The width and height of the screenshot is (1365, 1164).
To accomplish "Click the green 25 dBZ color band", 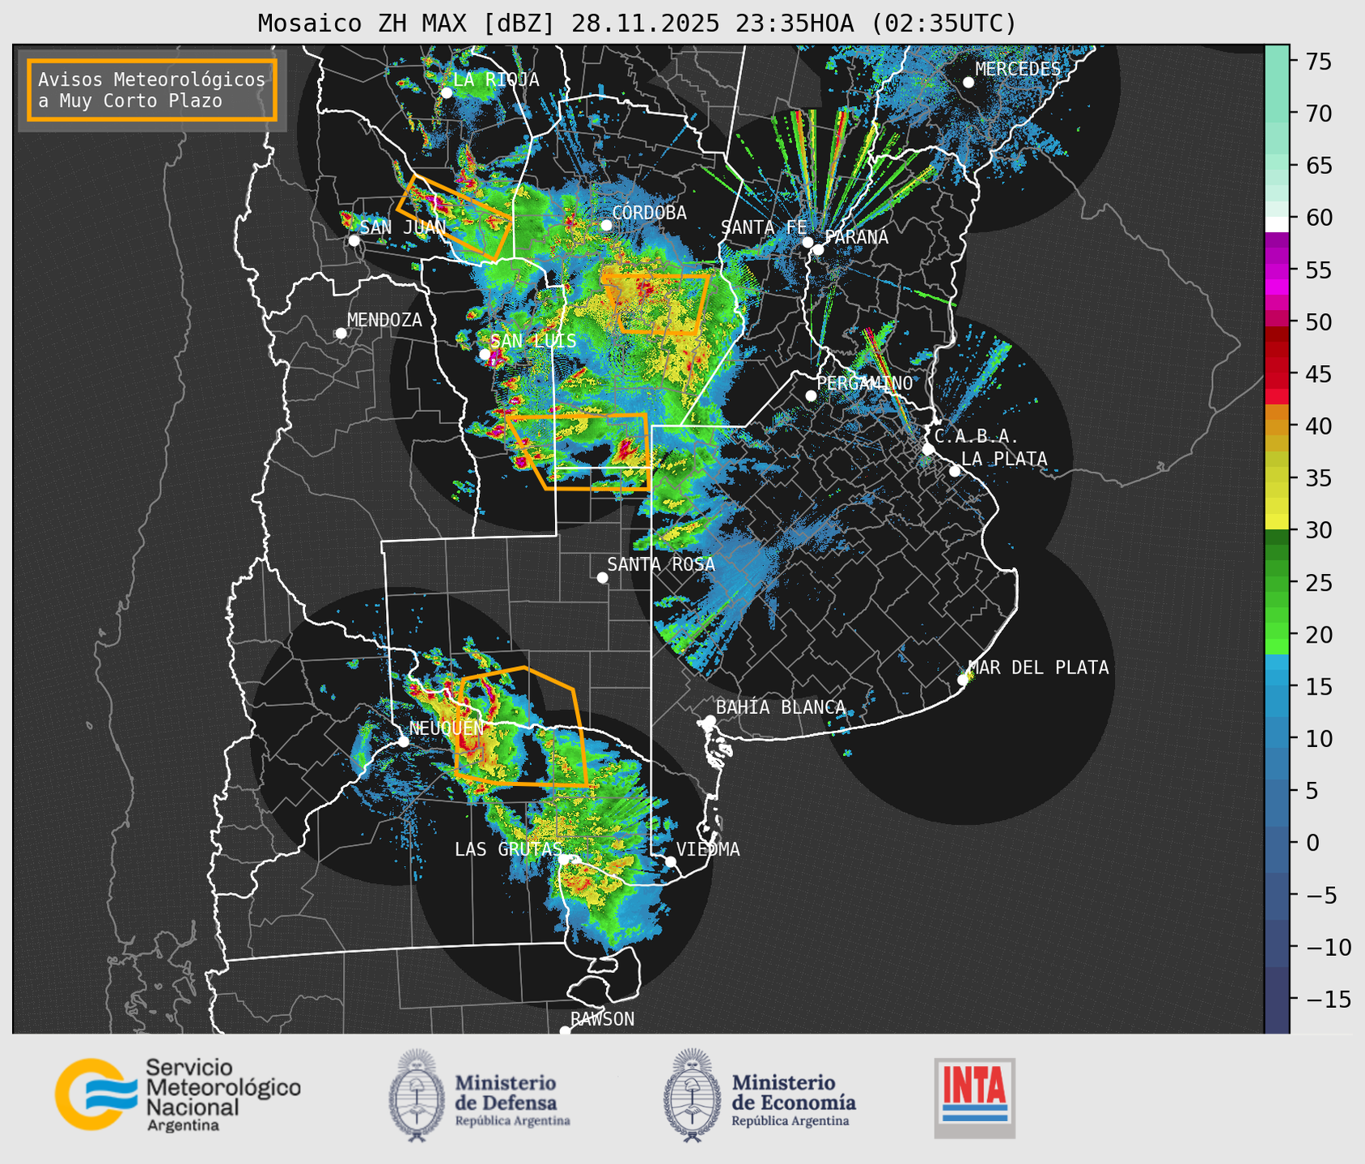I will click(x=1277, y=582).
